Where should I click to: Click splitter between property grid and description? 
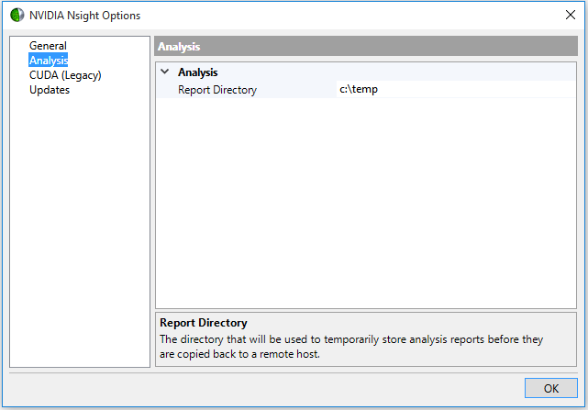(x=366, y=311)
